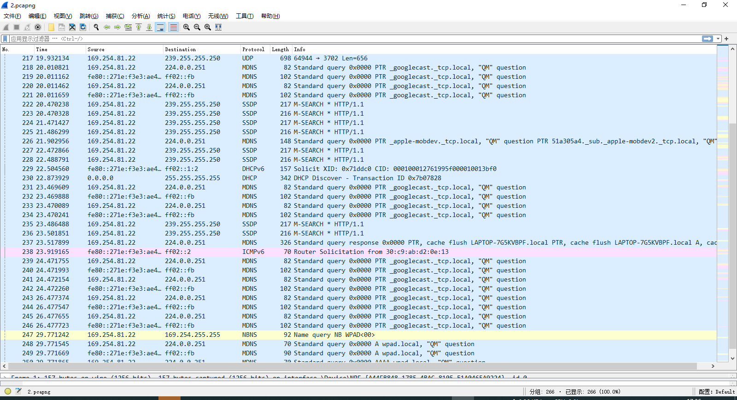Select packet 248 wpad.local MDNS query
737x400 pixels.
(359, 344)
